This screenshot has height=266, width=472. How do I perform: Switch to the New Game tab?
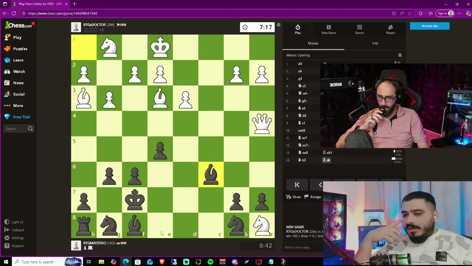point(329,30)
